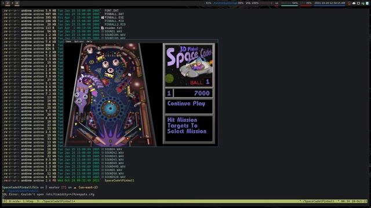
Task: Click the SDL Error message line
Action: (x=48, y=194)
